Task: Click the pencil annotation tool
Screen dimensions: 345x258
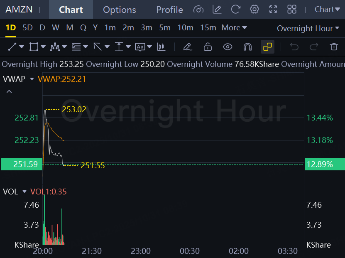Action: click(x=187, y=47)
